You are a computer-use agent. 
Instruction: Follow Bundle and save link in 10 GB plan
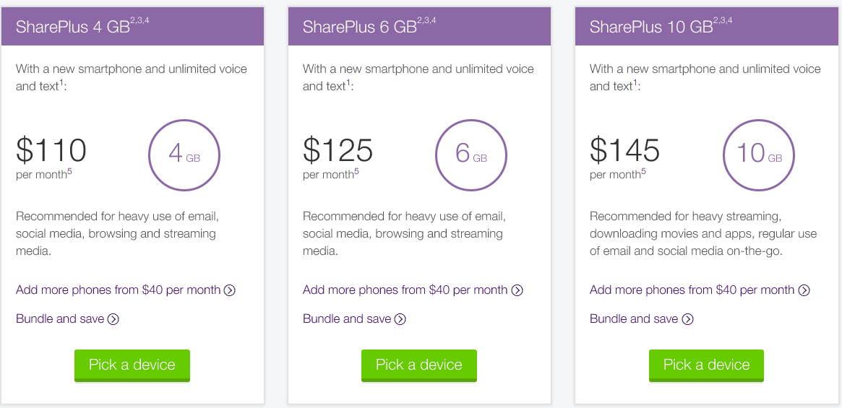(634, 319)
